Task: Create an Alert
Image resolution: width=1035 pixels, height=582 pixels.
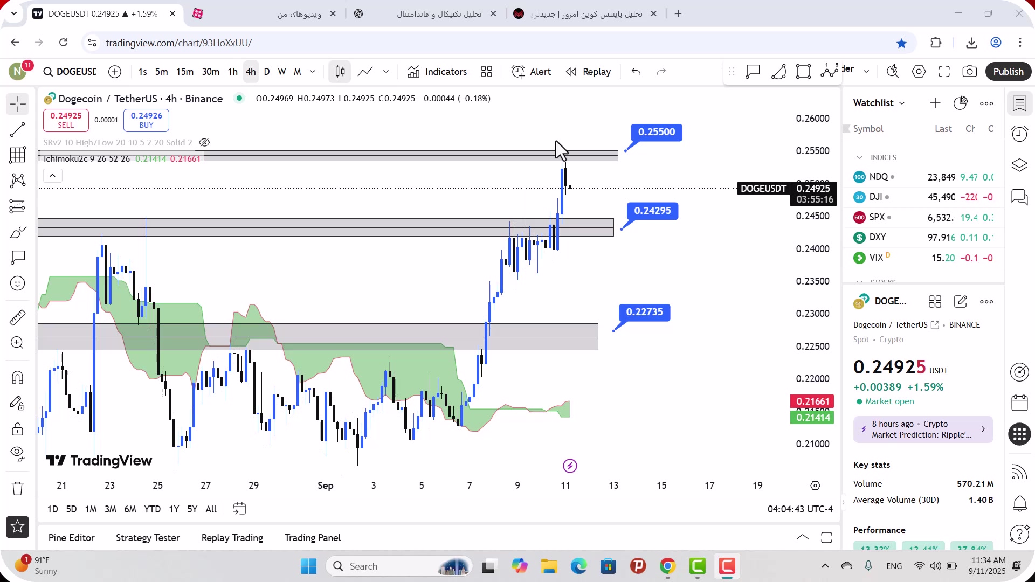Action: tap(532, 72)
